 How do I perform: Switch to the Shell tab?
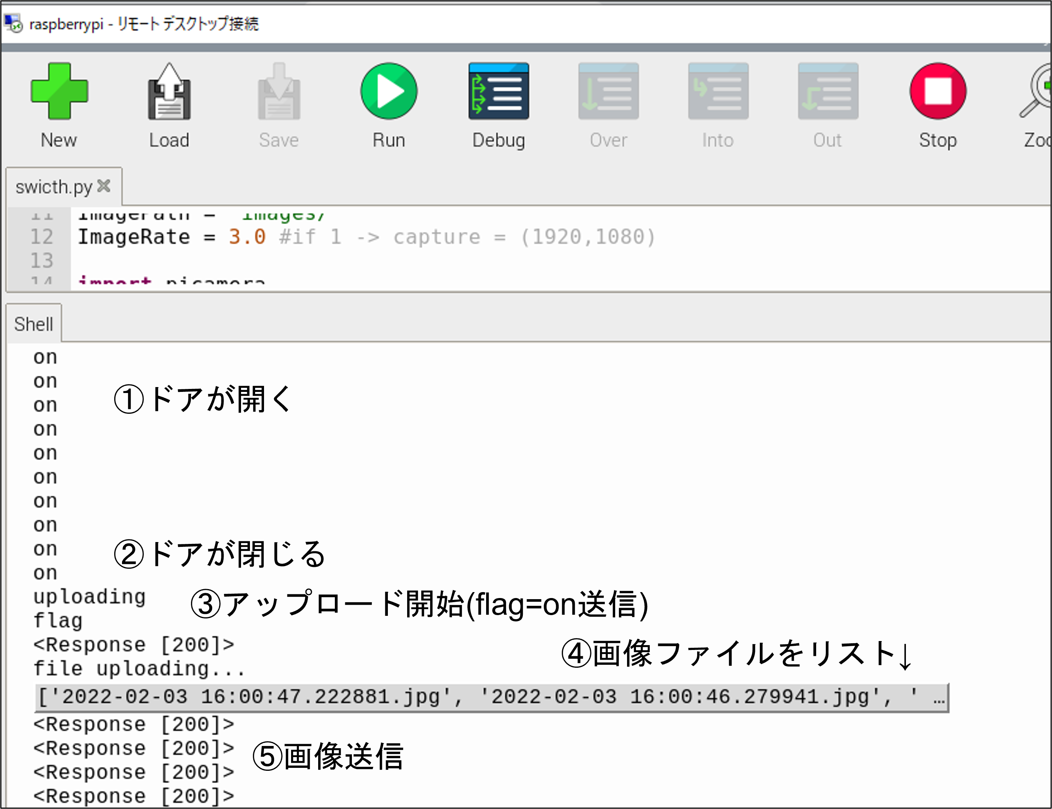34,324
